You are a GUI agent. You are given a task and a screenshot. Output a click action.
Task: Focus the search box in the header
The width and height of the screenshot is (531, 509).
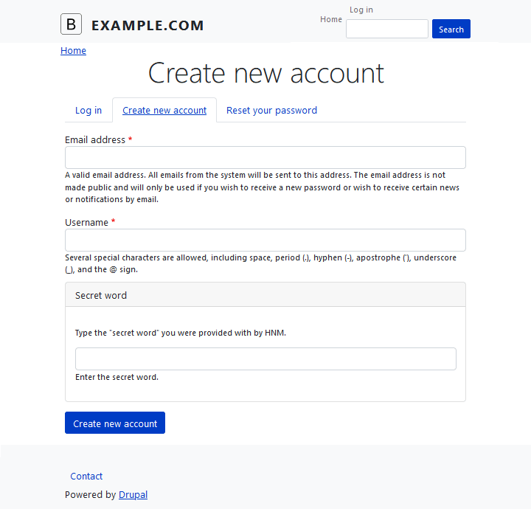[386, 29]
